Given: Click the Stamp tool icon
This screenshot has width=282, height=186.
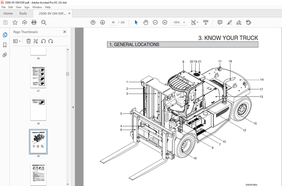Looking at the screenshot, I should 248,22.
